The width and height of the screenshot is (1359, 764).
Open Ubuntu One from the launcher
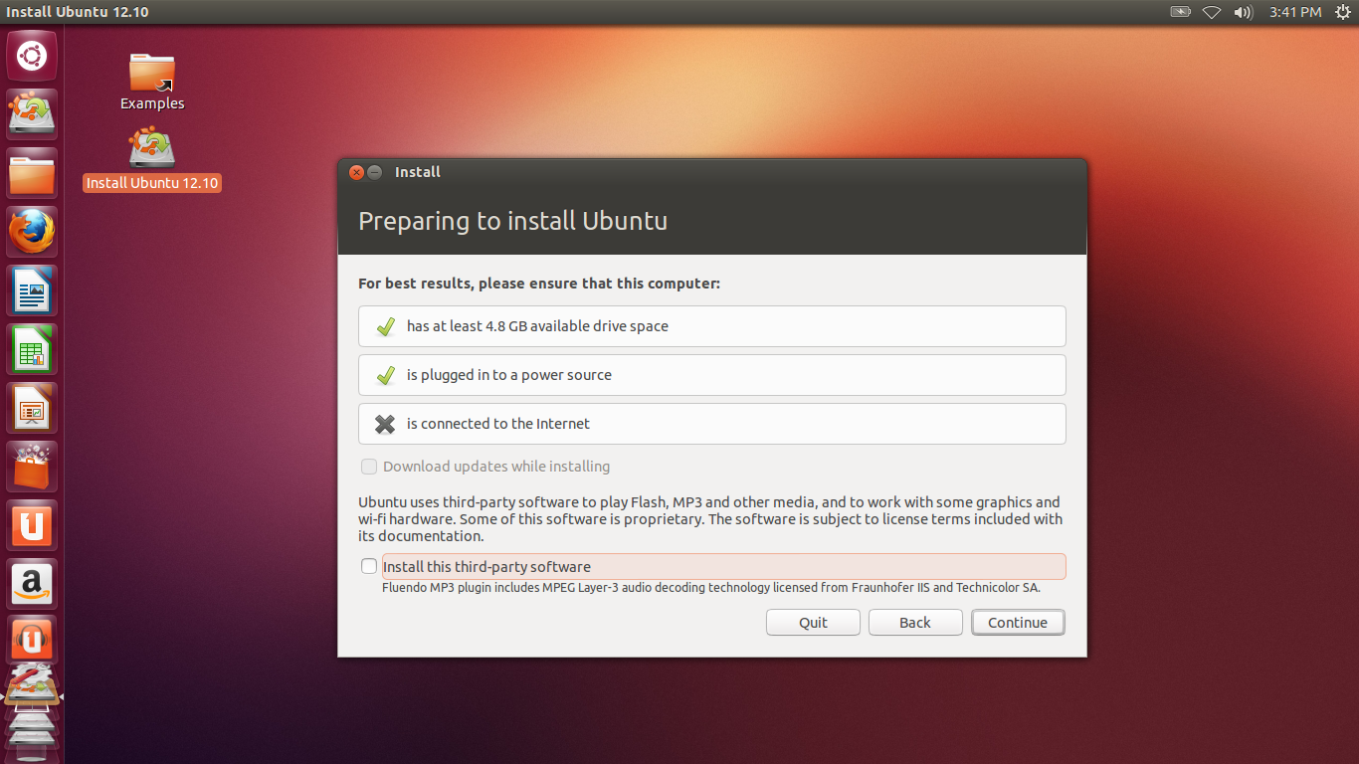coord(32,525)
